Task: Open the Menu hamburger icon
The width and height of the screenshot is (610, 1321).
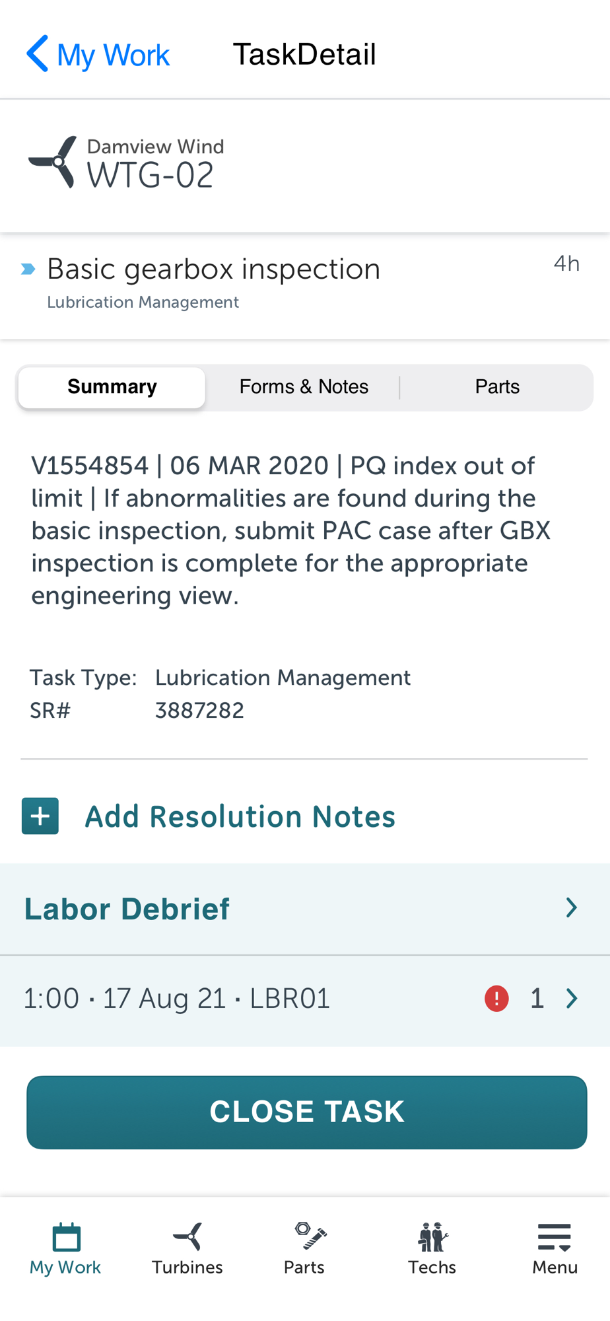Action: coord(555,1237)
